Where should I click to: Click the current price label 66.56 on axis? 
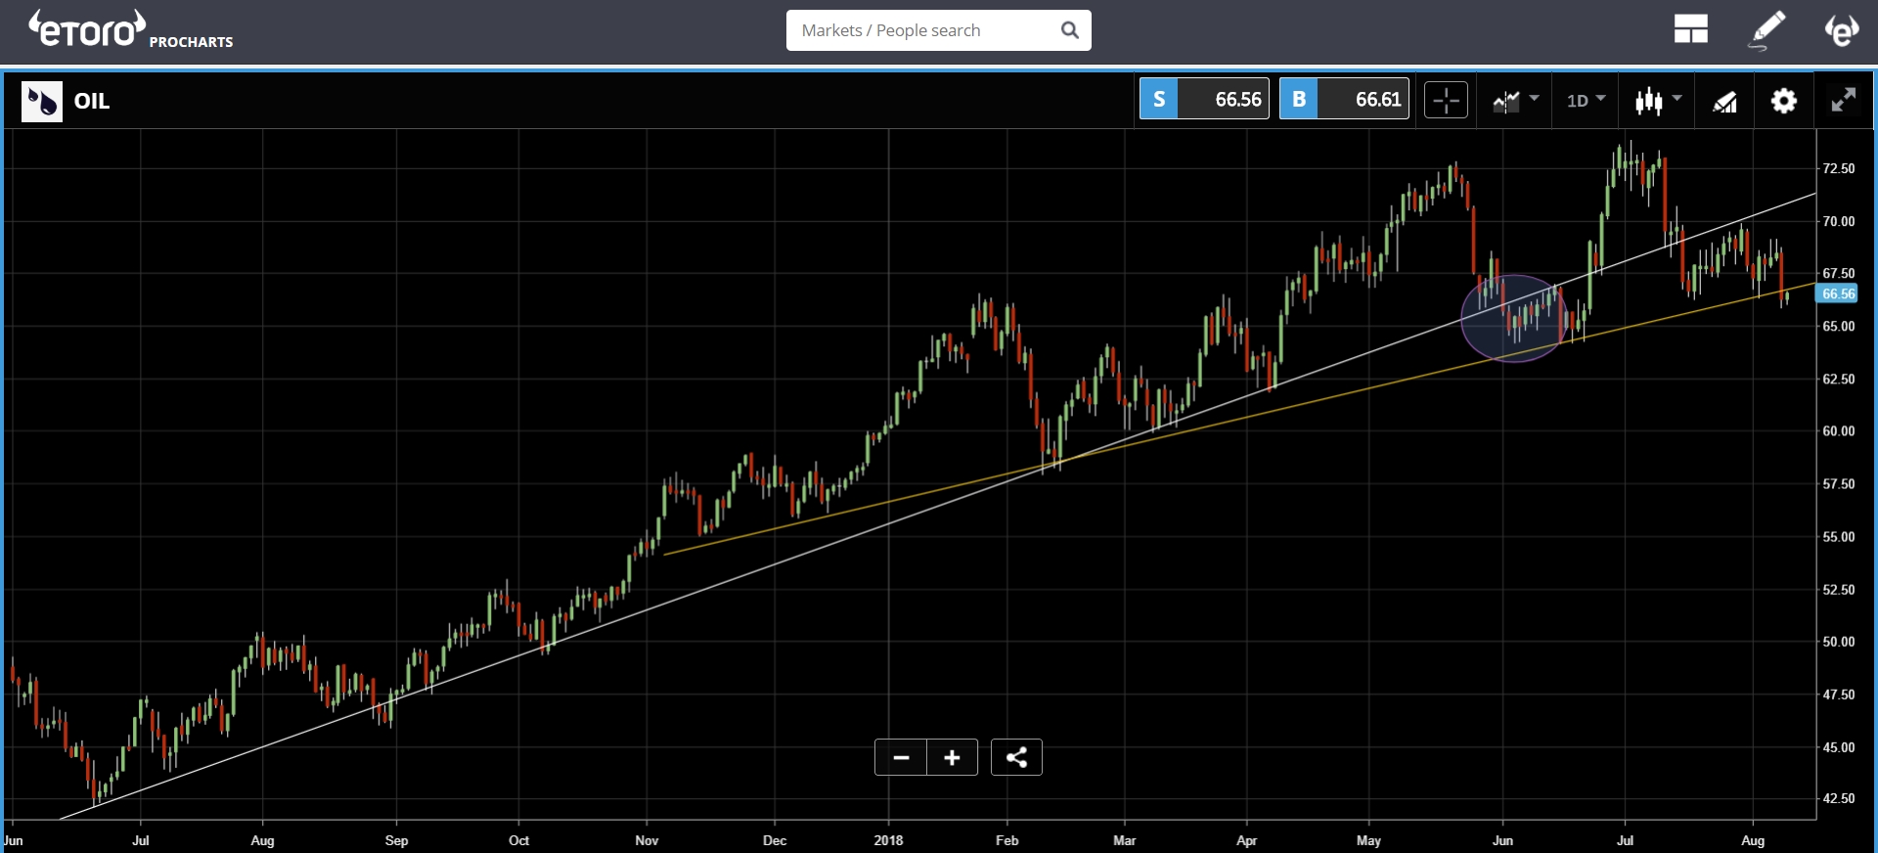point(1838,293)
